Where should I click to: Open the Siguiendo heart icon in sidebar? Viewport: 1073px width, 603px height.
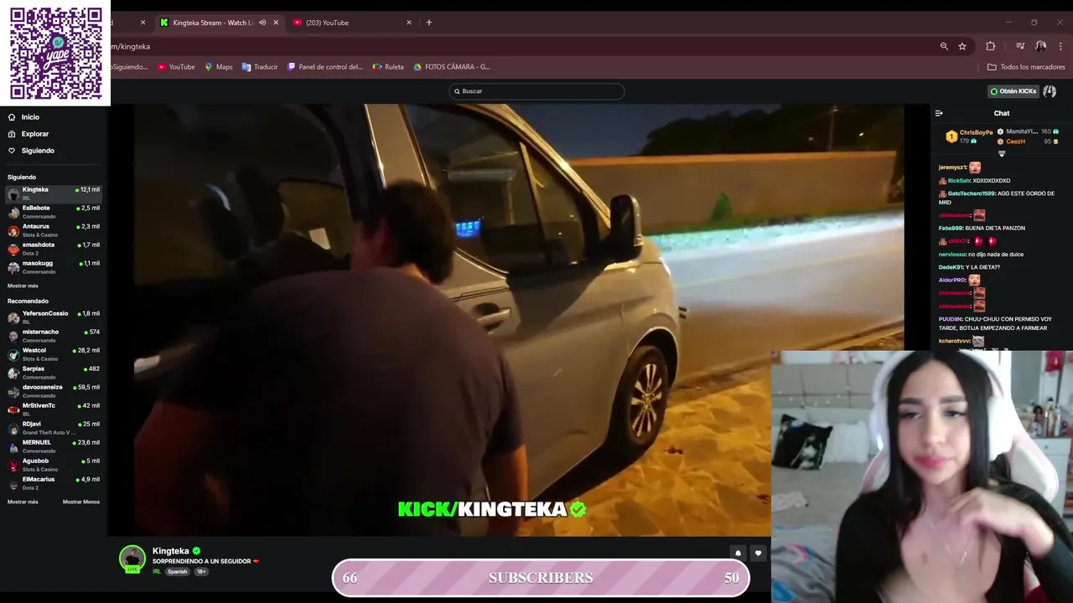12,151
